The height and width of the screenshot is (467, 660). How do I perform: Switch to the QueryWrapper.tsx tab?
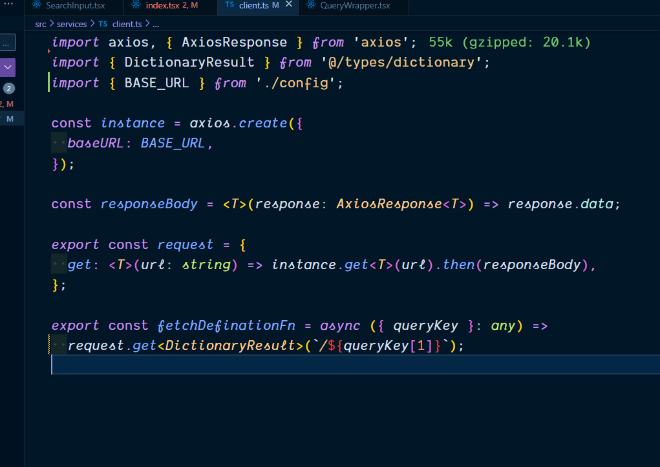(354, 6)
